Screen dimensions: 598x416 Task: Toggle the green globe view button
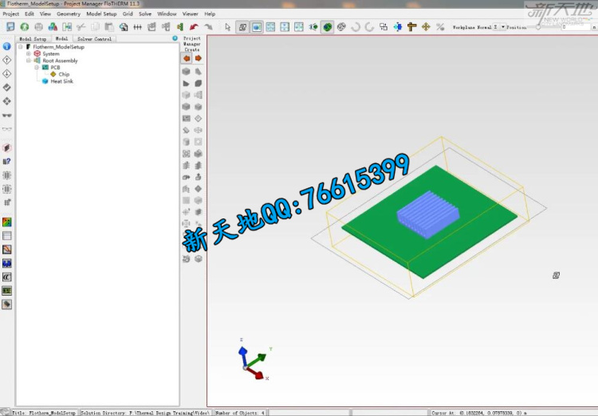(327, 26)
